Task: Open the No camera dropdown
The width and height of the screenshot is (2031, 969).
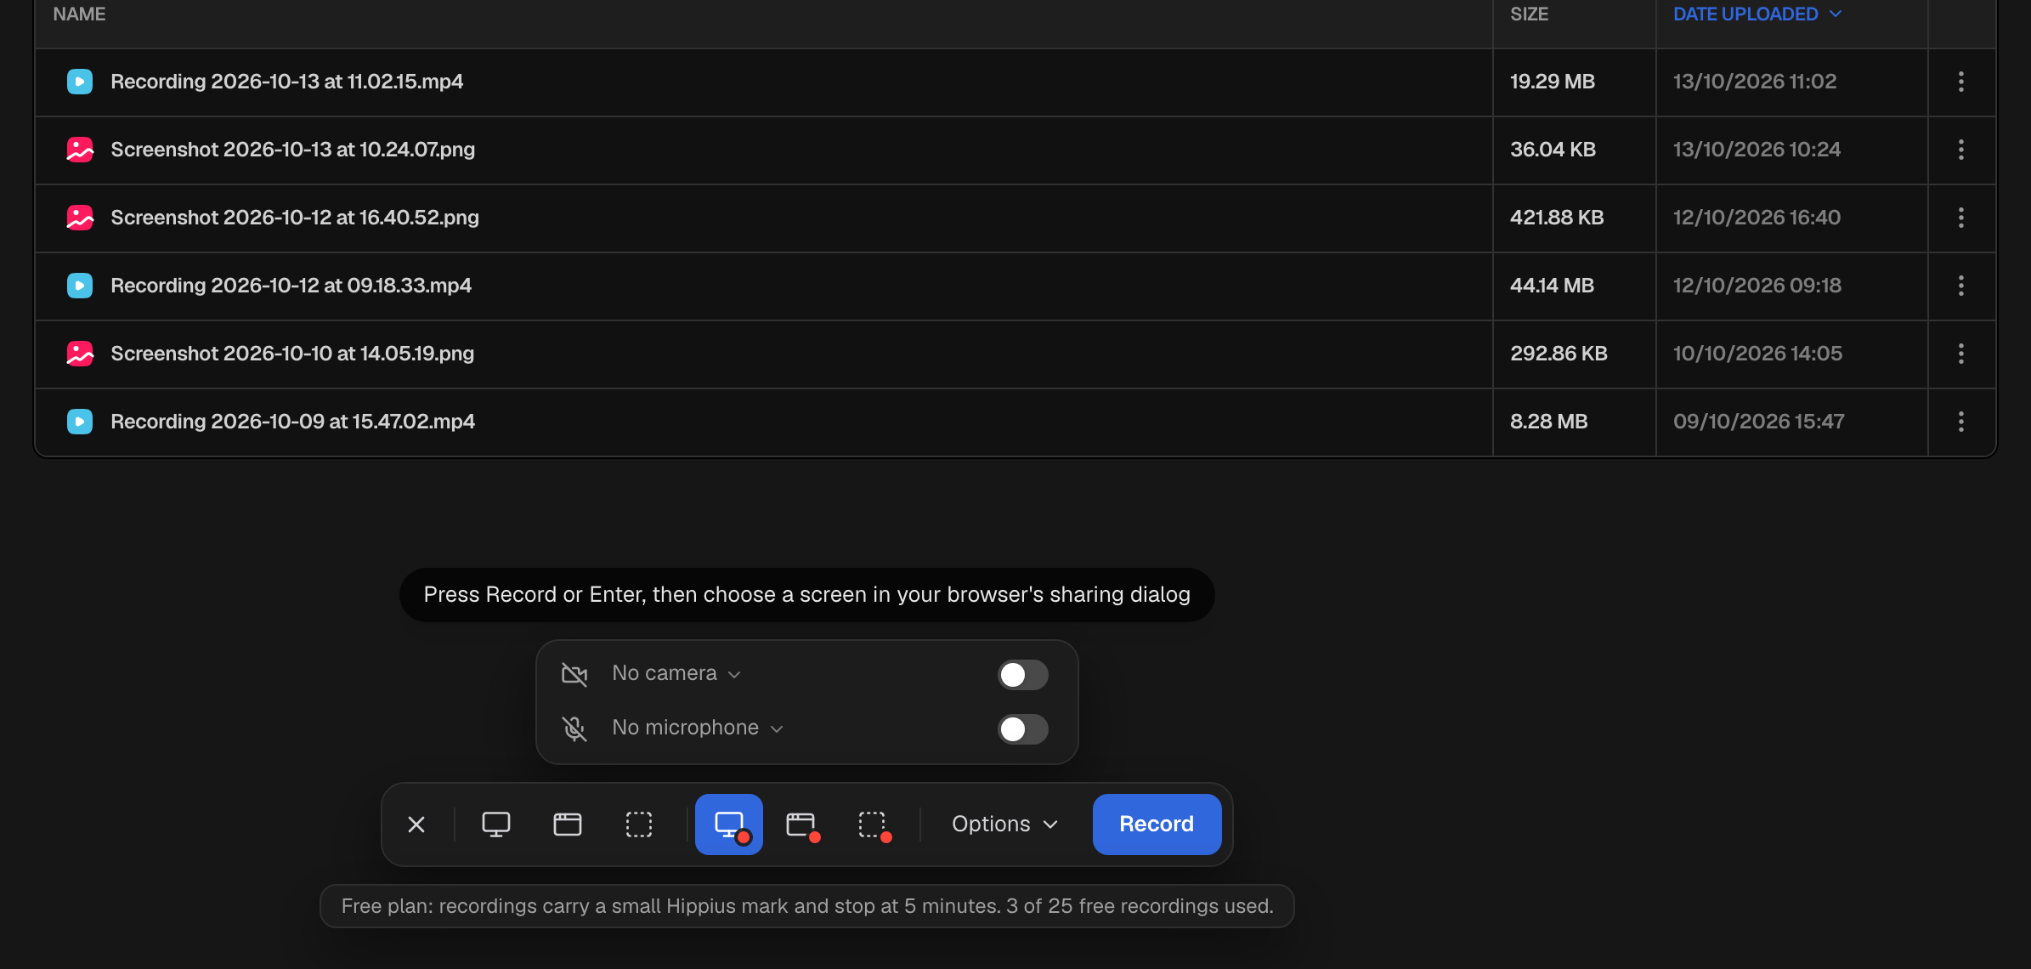Action: (x=676, y=673)
